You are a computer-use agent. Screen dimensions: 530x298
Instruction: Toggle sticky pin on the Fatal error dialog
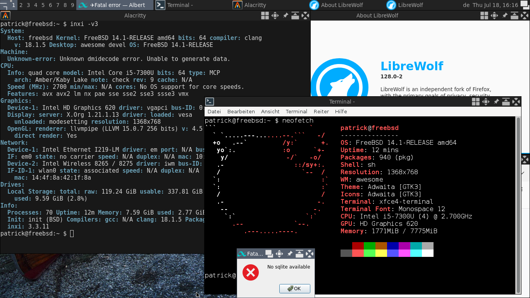tap(289, 254)
